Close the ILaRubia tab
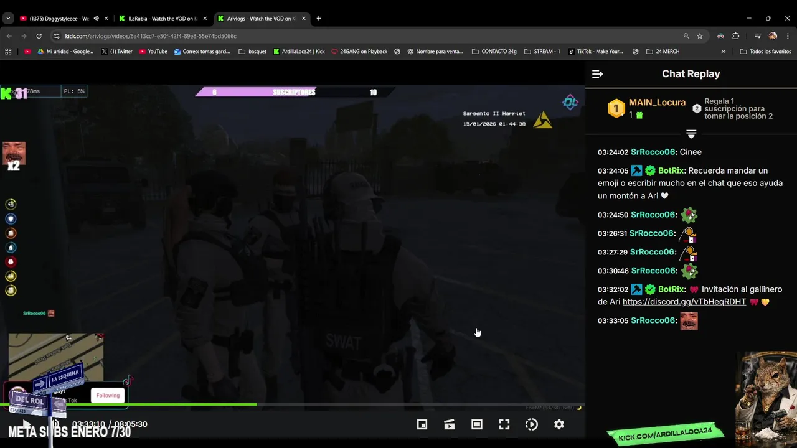The image size is (797, 448). coord(205,19)
